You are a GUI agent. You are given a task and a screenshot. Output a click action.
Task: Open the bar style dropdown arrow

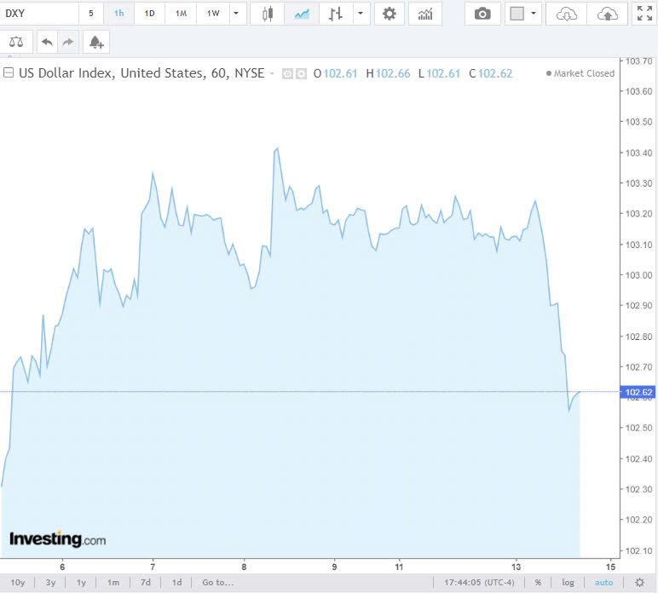362,14
